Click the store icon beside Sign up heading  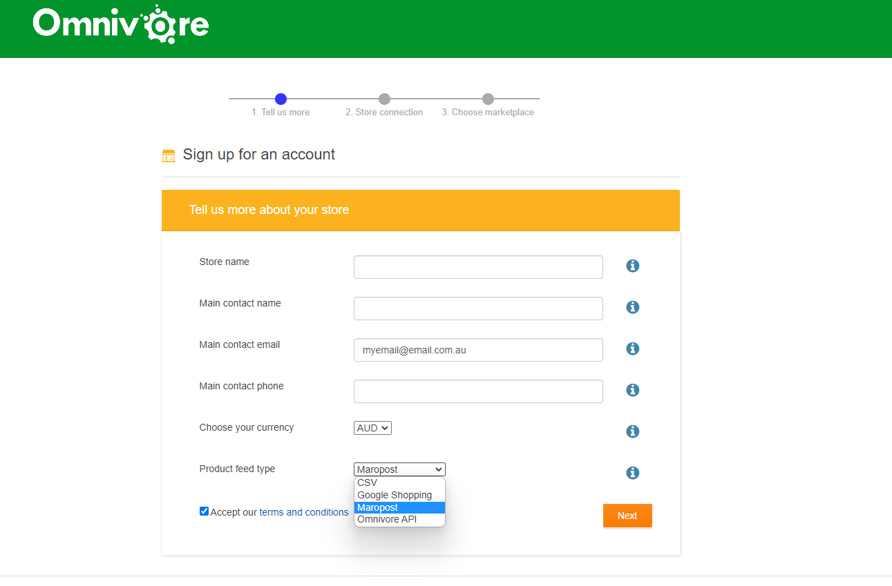click(x=169, y=155)
